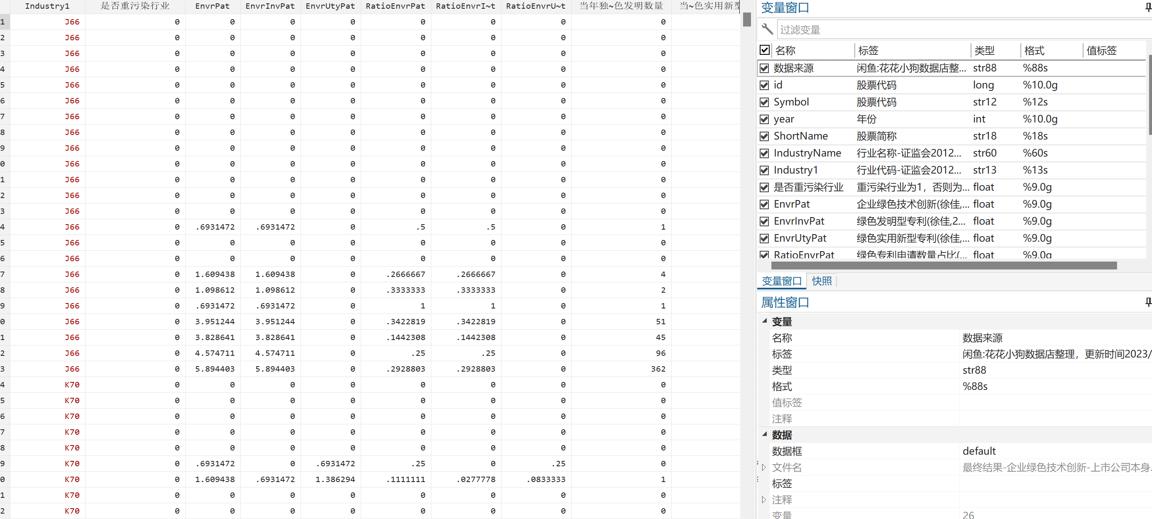1152x519 pixels.
Task: Expand the 文件名 property row
Action: 764,468
